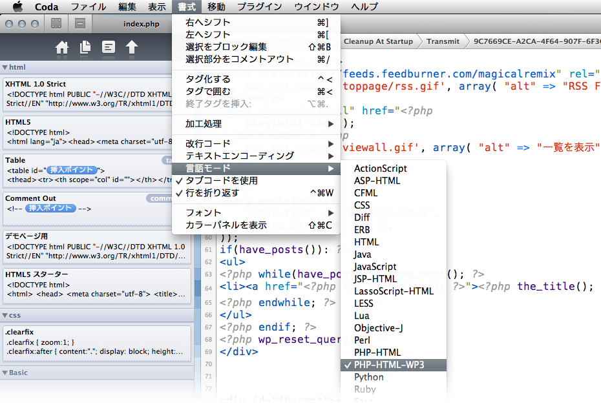This screenshot has height=412, width=601.
Task: Open the Pages/files icon in the toolbar
Action: 85,48
